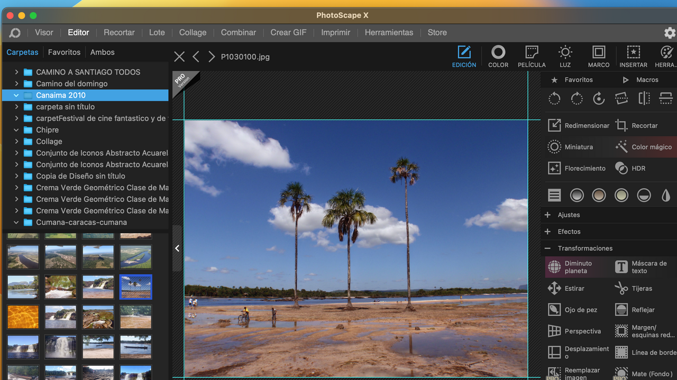The image size is (677, 380).
Task: Collapse the Transformaciones section
Action: tap(547, 248)
